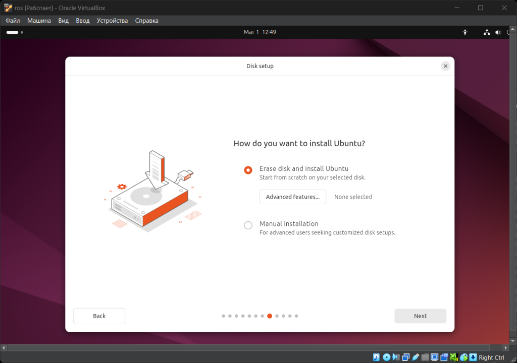Click the optical disk status icon
Image resolution: width=517 pixels, height=363 pixels.
(386, 357)
